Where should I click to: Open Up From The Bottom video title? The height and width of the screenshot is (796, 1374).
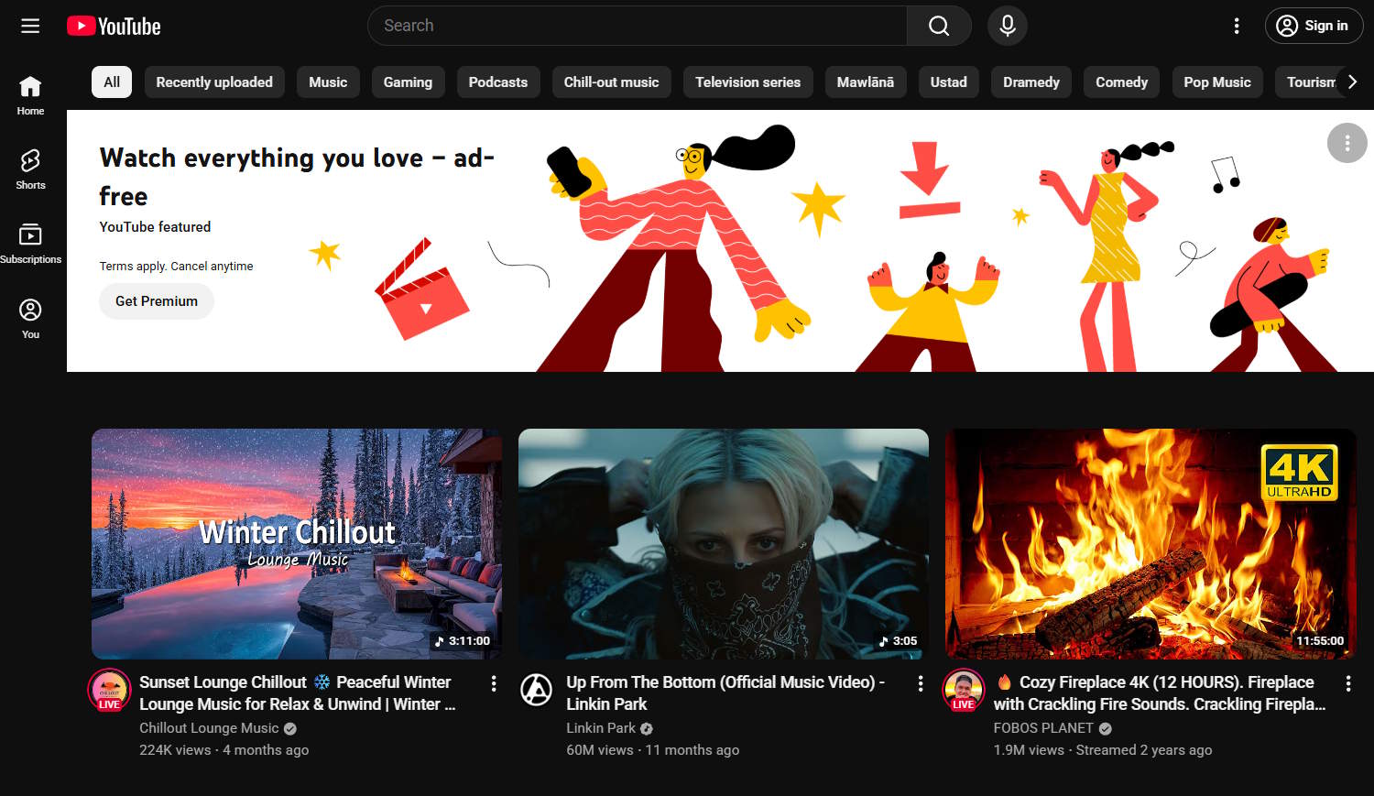pos(725,693)
